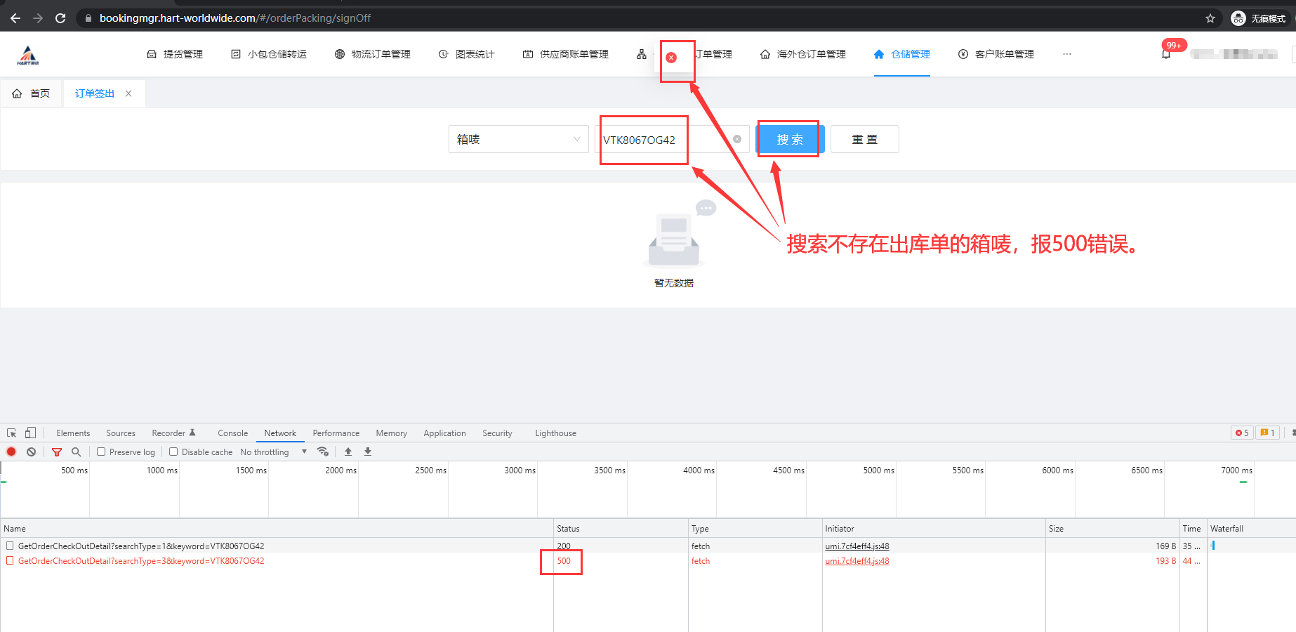1296x632 pixels.
Task: Toggle the device toolbar icon
Action: pos(30,433)
